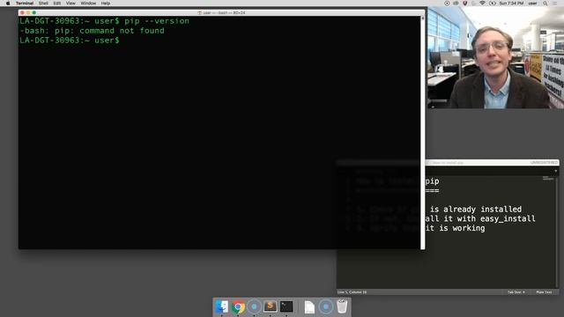Image resolution: width=564 pixels, height=317 pixels.
Task: Open the View menu
Action: [x=70, y=4]
